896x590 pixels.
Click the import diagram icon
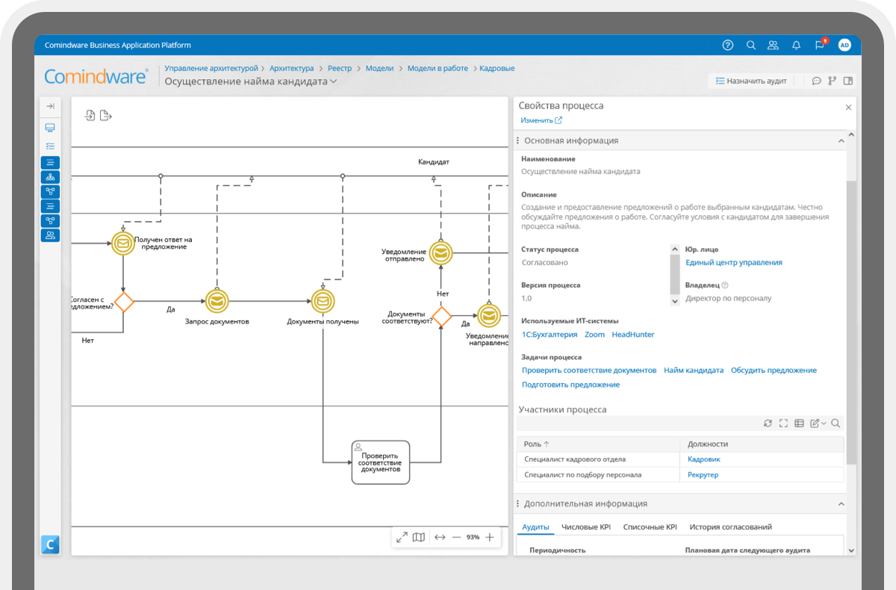click(90, 115)
